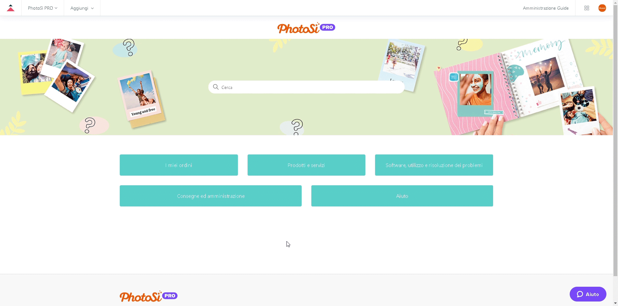
Task: Focus the Cerca search field
Action: click(x=309, y=87)
